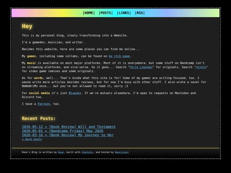Open the Bandcamp Friday May 2026 post

click(62, 131)
